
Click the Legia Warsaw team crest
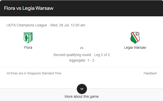coord(135,38)
